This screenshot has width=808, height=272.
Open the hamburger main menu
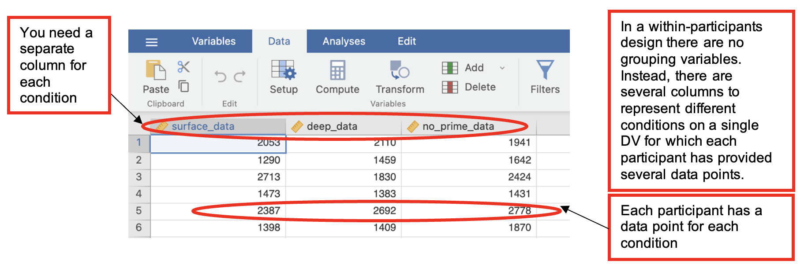(x=151, y=42)
